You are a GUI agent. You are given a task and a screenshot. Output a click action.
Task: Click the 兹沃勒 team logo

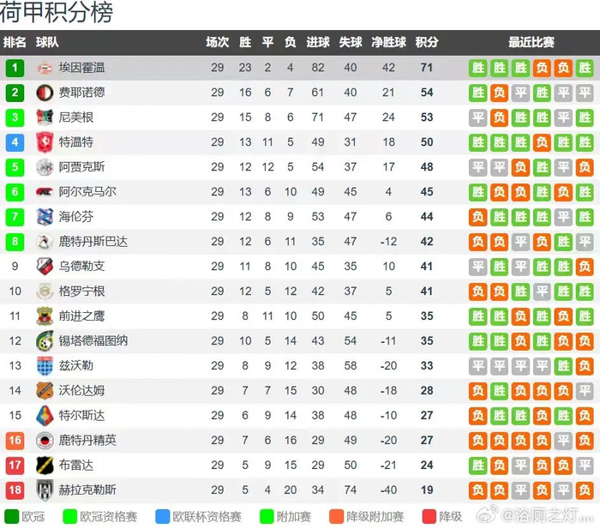pos(45,366)
